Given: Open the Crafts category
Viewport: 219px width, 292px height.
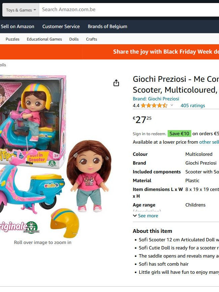Looking at the screenshot, I should tap(91, 39).
